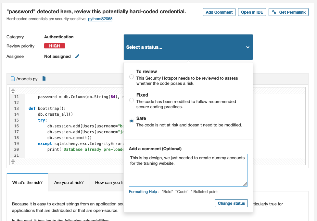Click line number 16 in the gutter

point(16,126)
